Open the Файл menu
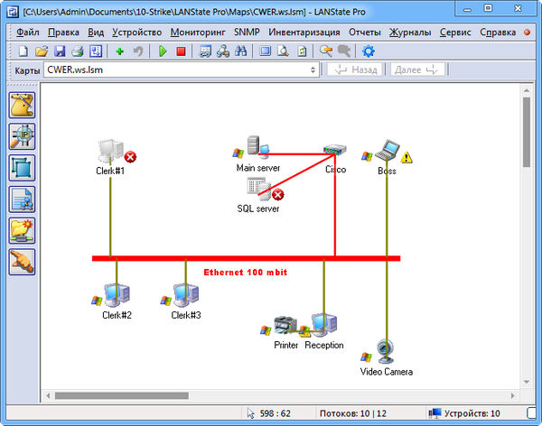This screenshot has width=542, height=426. pos(27,32)
